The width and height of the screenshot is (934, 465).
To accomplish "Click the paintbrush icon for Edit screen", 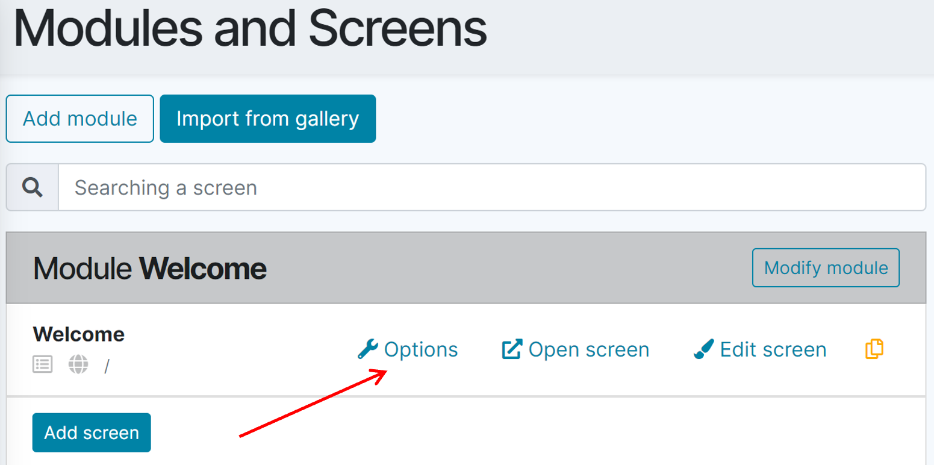I will coord(703,349).
